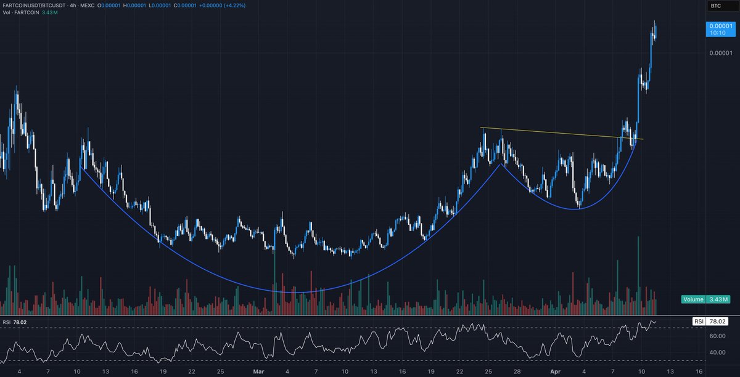
Task: Click the RSI 78.02 value tag on the scale
Action: (x=711, y=321)
